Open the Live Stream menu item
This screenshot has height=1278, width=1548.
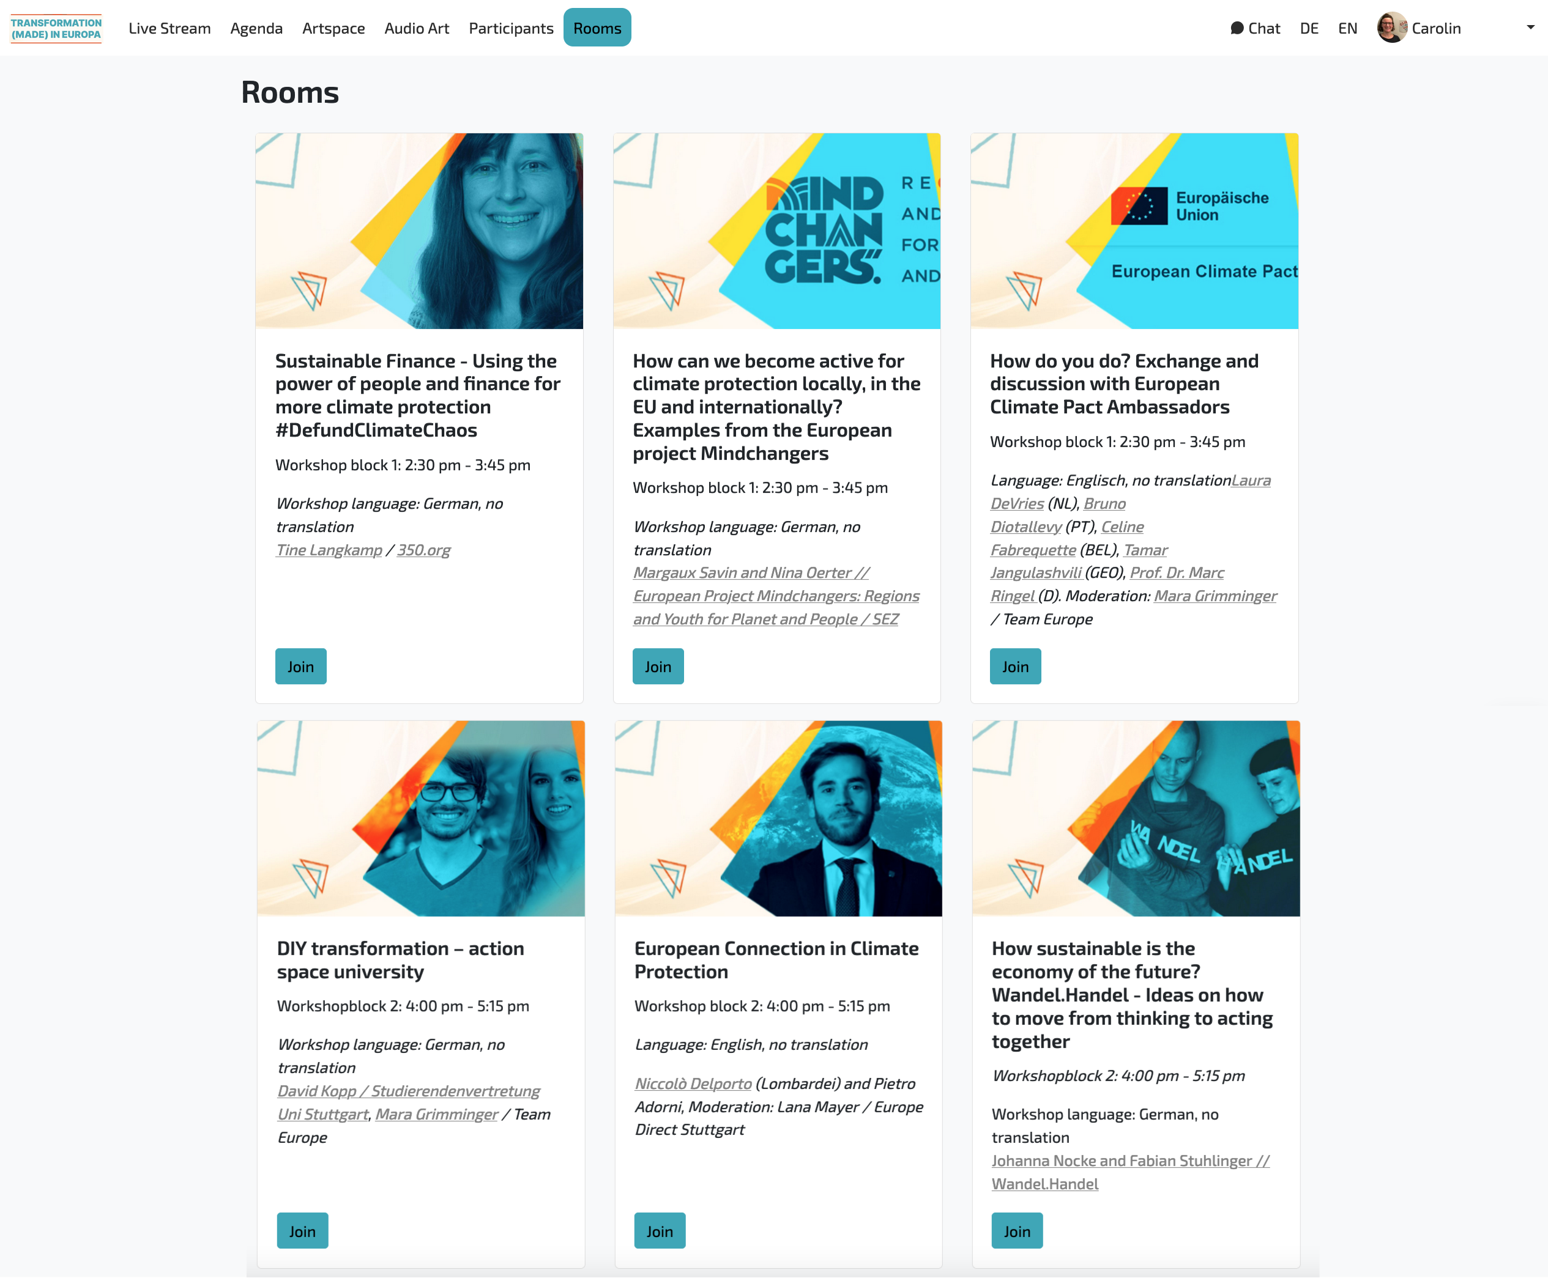click(169, 28)
